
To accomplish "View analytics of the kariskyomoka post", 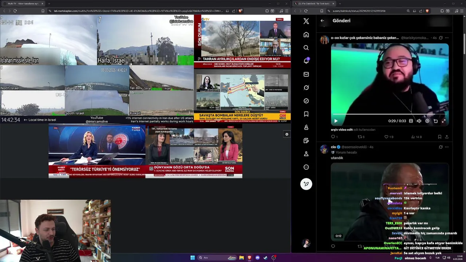I will [x=416, y=137].
